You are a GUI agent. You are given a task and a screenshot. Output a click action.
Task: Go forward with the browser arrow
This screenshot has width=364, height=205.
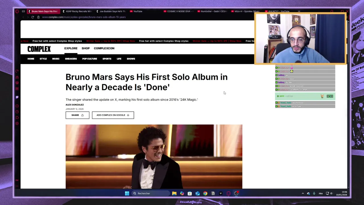(28, 17)
